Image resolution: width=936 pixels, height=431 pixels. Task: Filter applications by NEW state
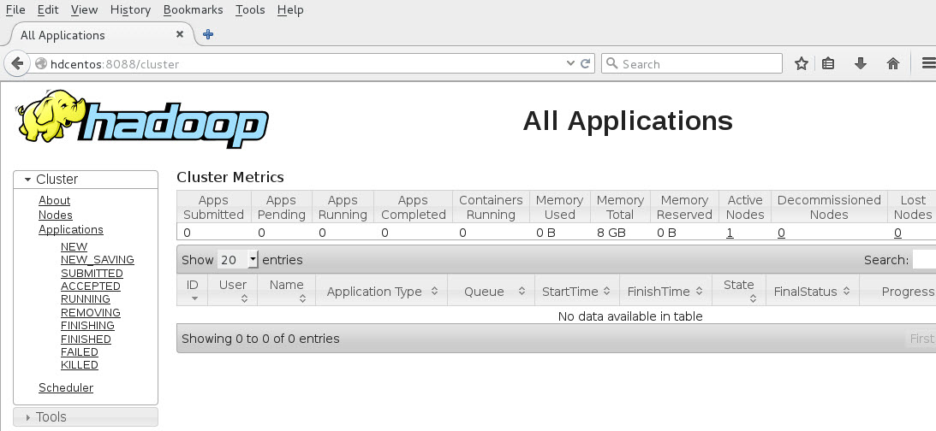pyautogui.click(x=74, y=247)
